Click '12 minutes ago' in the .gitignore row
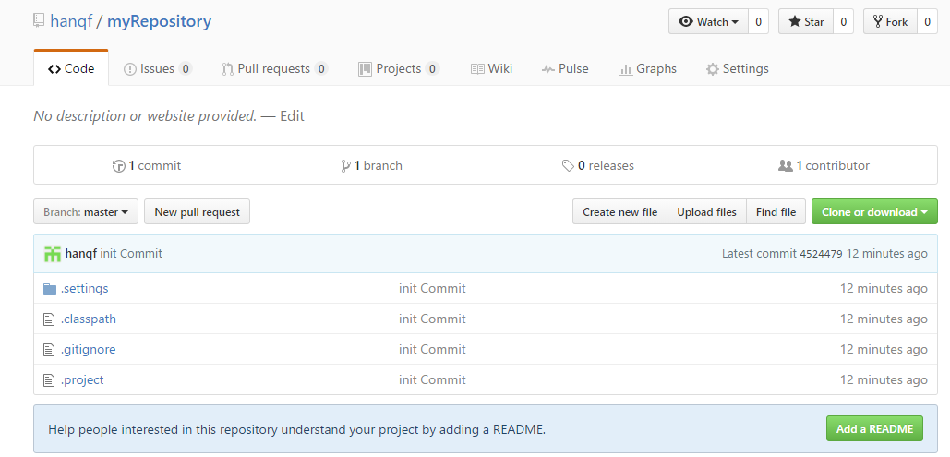The height and width of the screenshot is (457, 950). [884, 349]
